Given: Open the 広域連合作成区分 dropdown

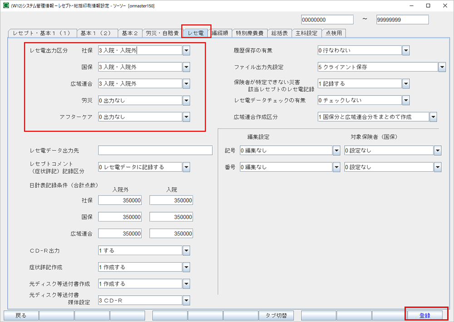Looking at the screenshot, I should click(433, 117).
